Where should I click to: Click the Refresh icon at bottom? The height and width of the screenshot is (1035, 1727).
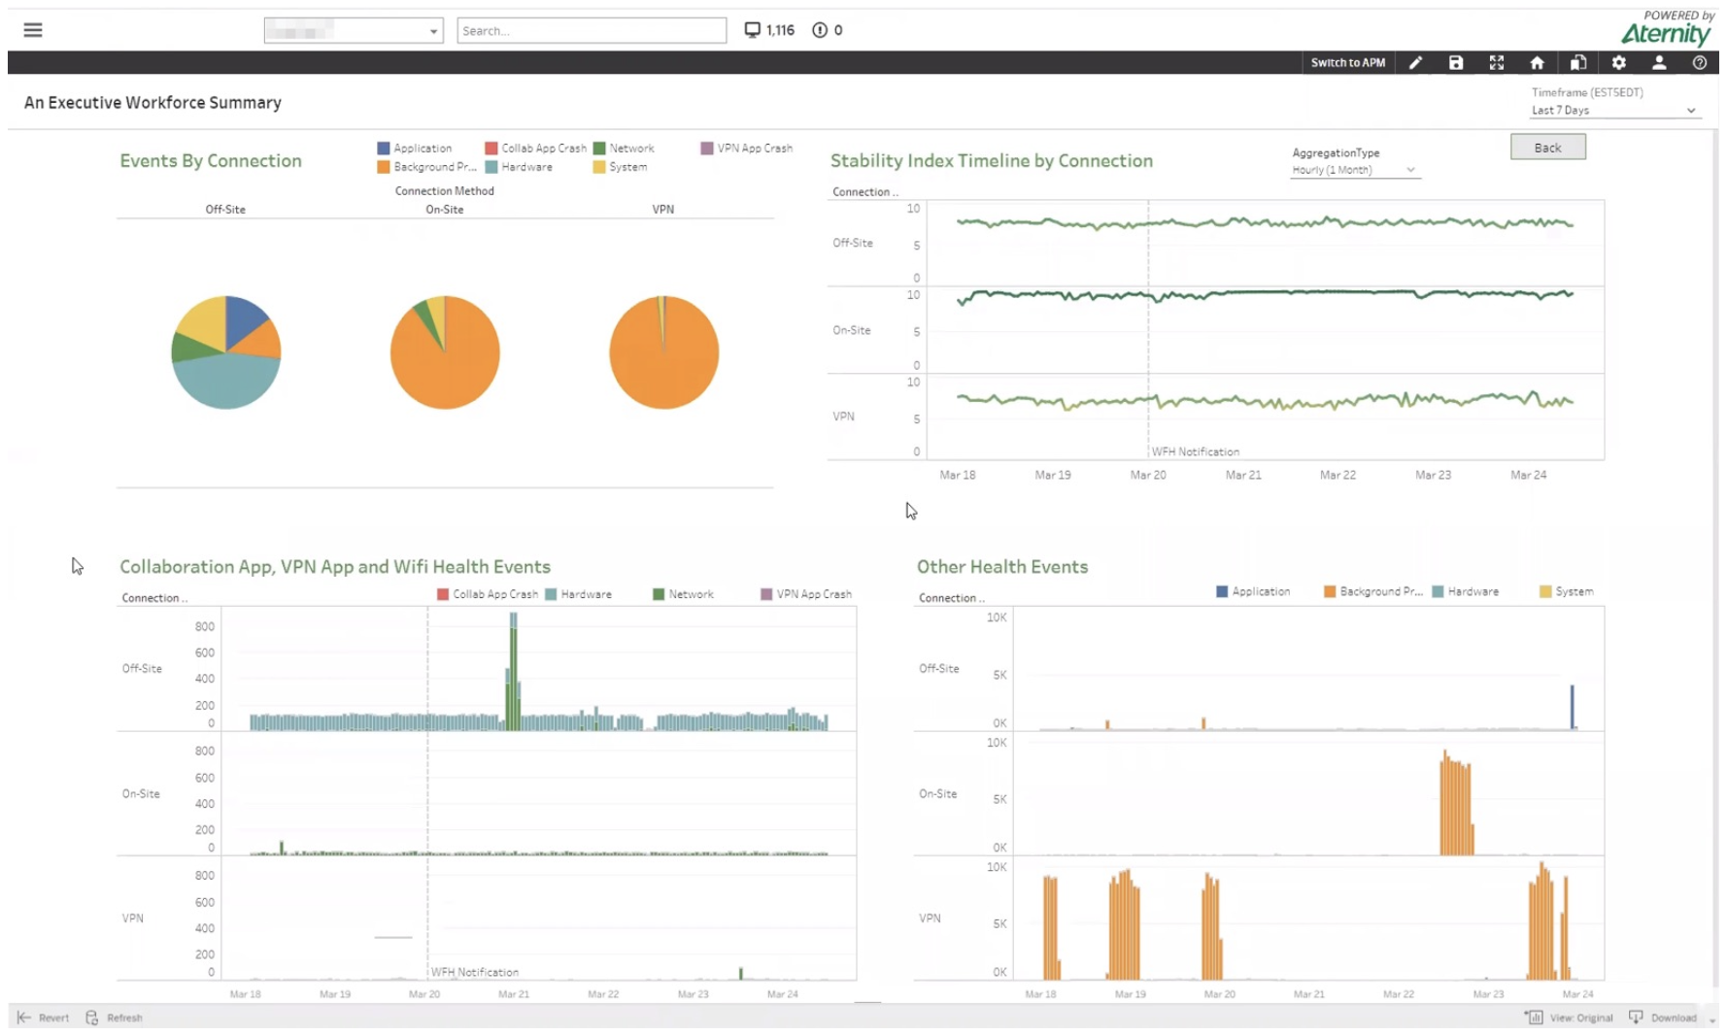click(x=92, y=1018)
